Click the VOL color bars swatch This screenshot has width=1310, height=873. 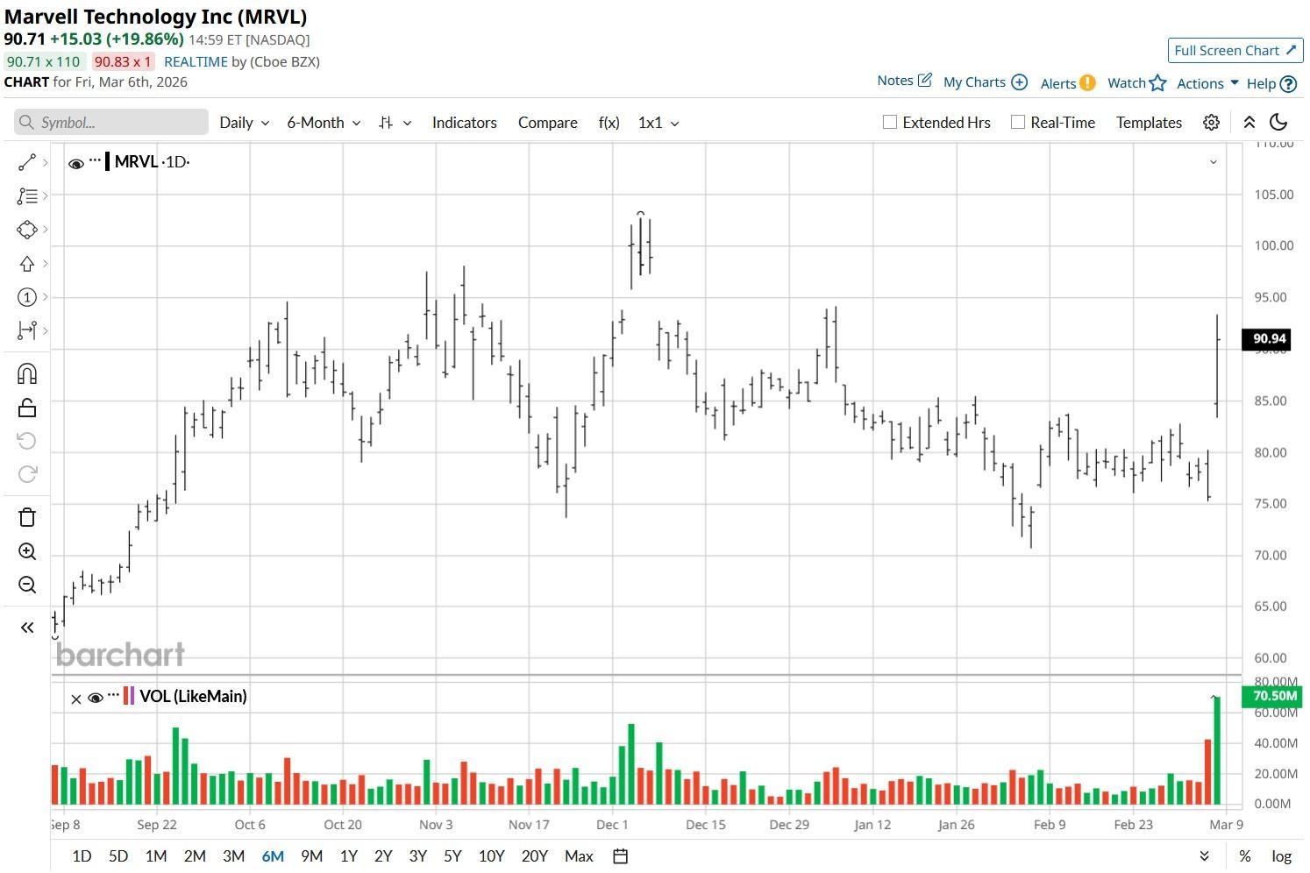coord(129,697)
